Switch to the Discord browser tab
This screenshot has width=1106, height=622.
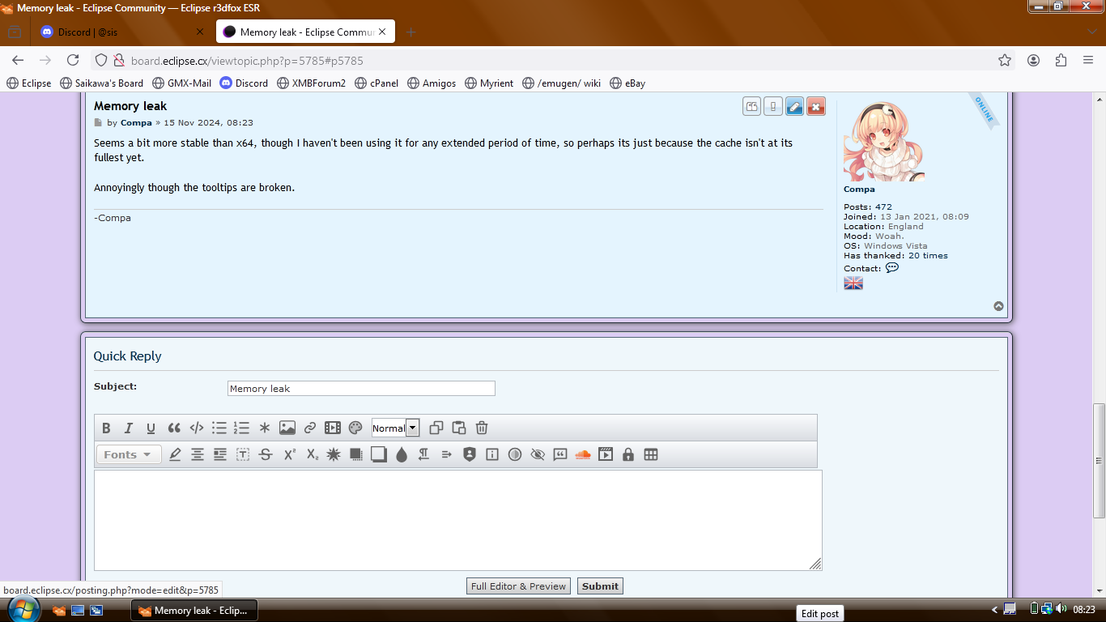(x=121, y=32)
